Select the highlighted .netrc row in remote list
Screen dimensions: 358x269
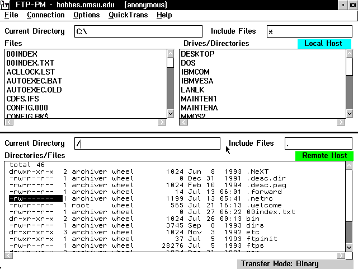coord(175,198)
